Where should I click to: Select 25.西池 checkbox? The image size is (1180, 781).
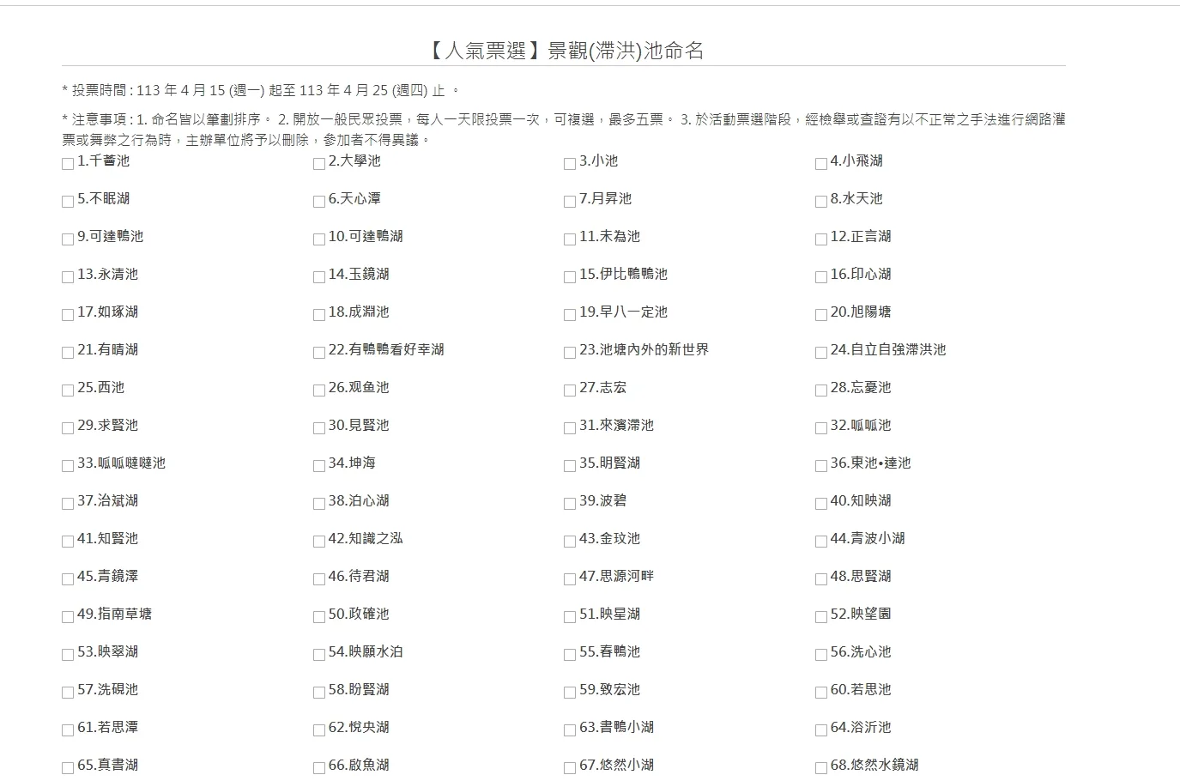pyautogui.click(x=68, y=390)
